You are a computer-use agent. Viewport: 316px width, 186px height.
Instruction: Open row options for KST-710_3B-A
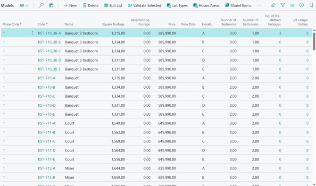click(x=32, y=33)
